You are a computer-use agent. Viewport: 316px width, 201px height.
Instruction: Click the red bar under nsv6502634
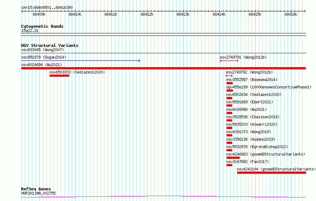[229, 98]
